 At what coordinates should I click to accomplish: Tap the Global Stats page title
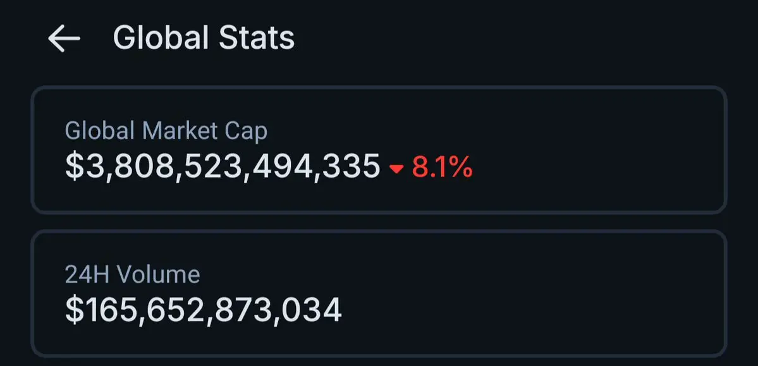[x=204, y=38]
